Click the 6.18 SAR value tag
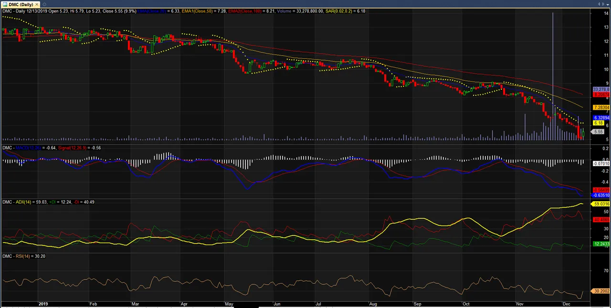The height and width of the screenshot is (308, 611). (x=599, y=123)
